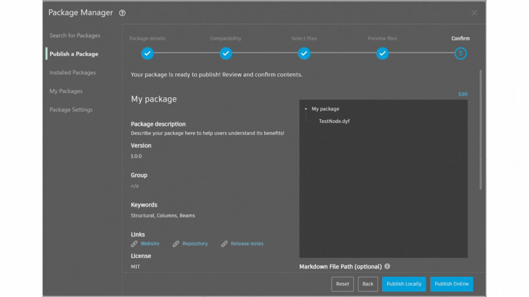Click the Select files step checkmark

(304, 54)
